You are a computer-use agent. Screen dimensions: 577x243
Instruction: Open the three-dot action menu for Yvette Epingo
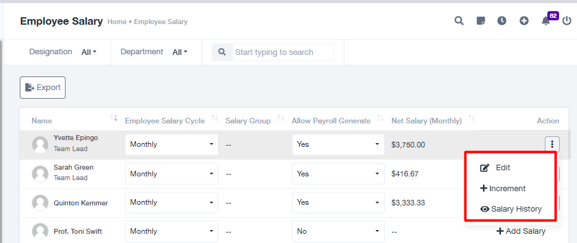(552, 144)
